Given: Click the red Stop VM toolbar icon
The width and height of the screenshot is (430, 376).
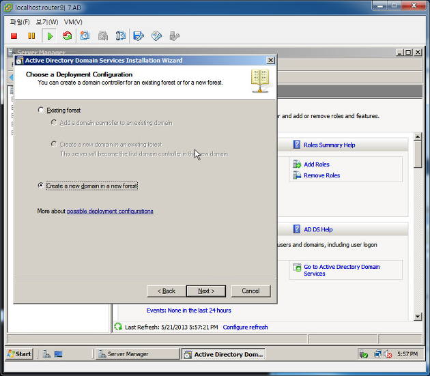Looking at the screenshot, I should [x=14, y=36].
